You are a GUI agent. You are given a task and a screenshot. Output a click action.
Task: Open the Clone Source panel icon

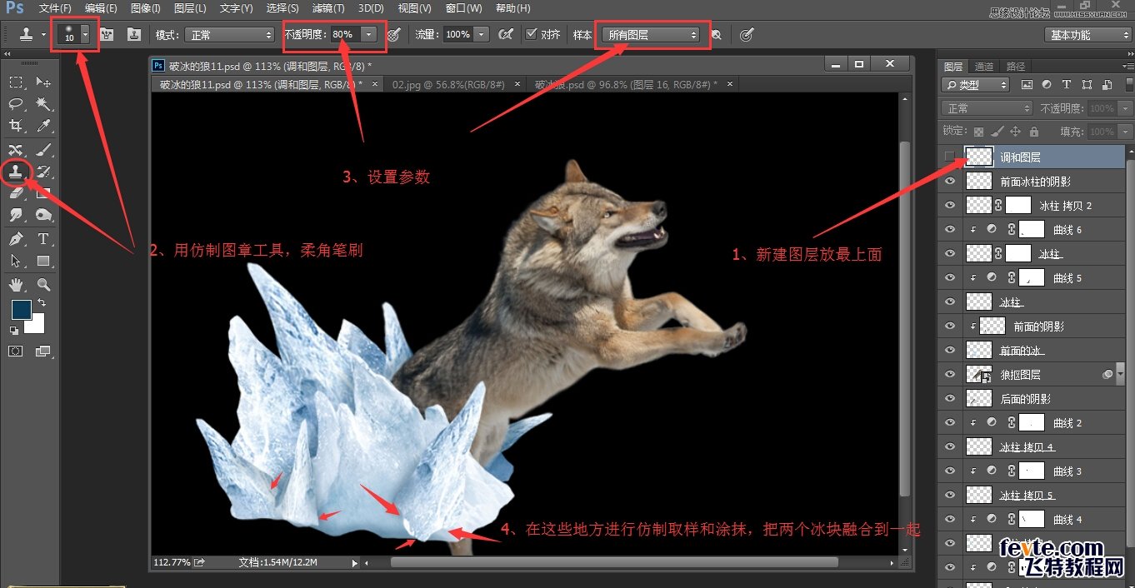click(x=133, y=35)
